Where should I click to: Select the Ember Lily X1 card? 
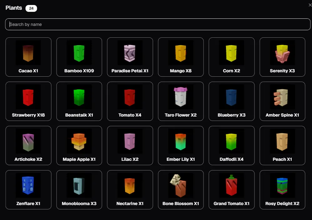pyautogui.click(x=181, y=146)
